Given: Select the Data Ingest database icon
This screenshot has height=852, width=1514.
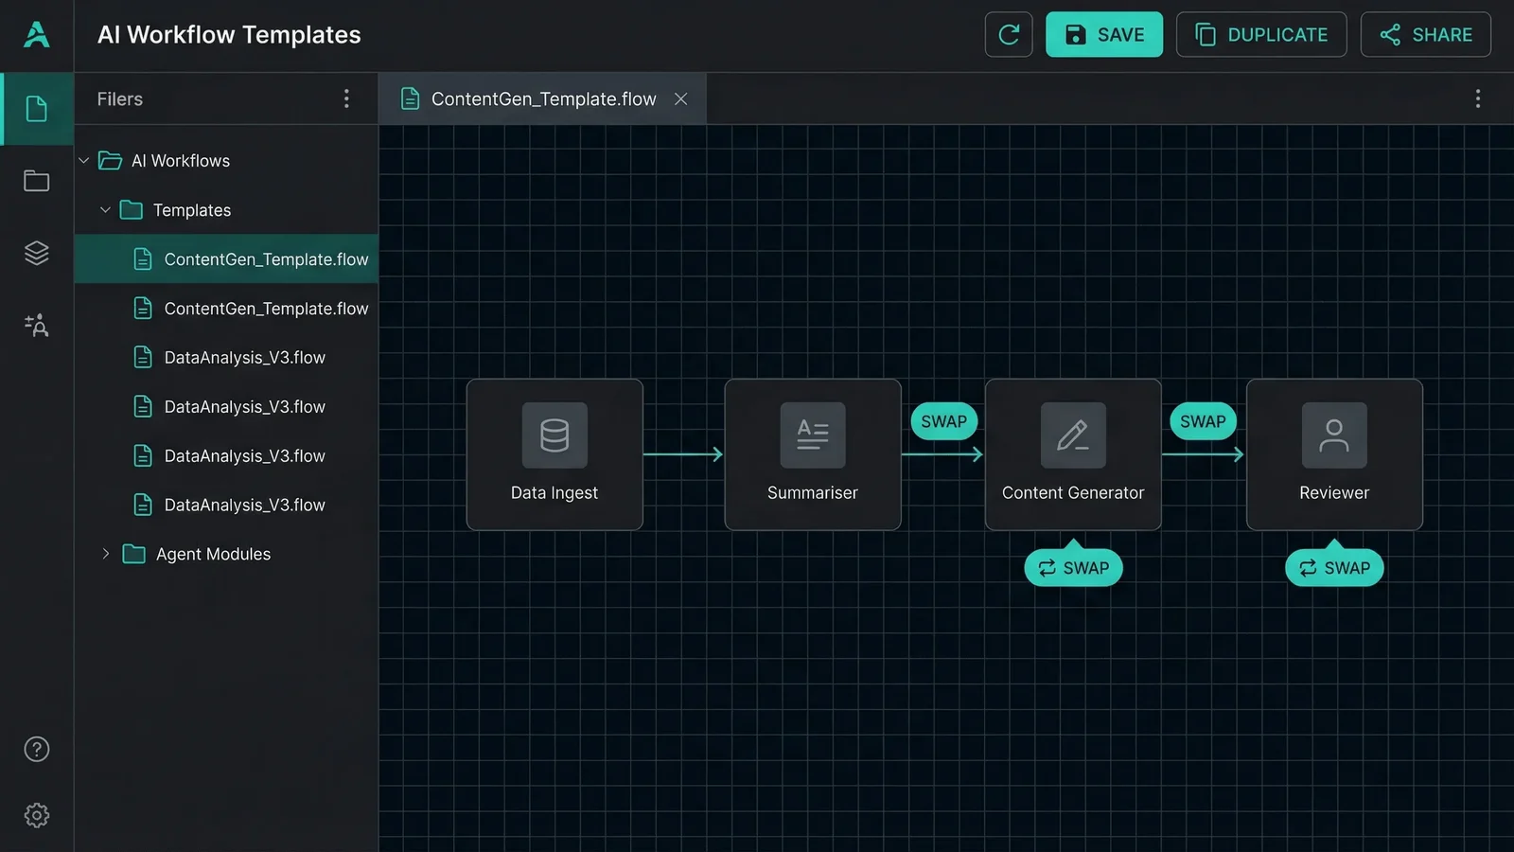Looking at the screenshot, I should pyautogui.click(x=555, y=435).
